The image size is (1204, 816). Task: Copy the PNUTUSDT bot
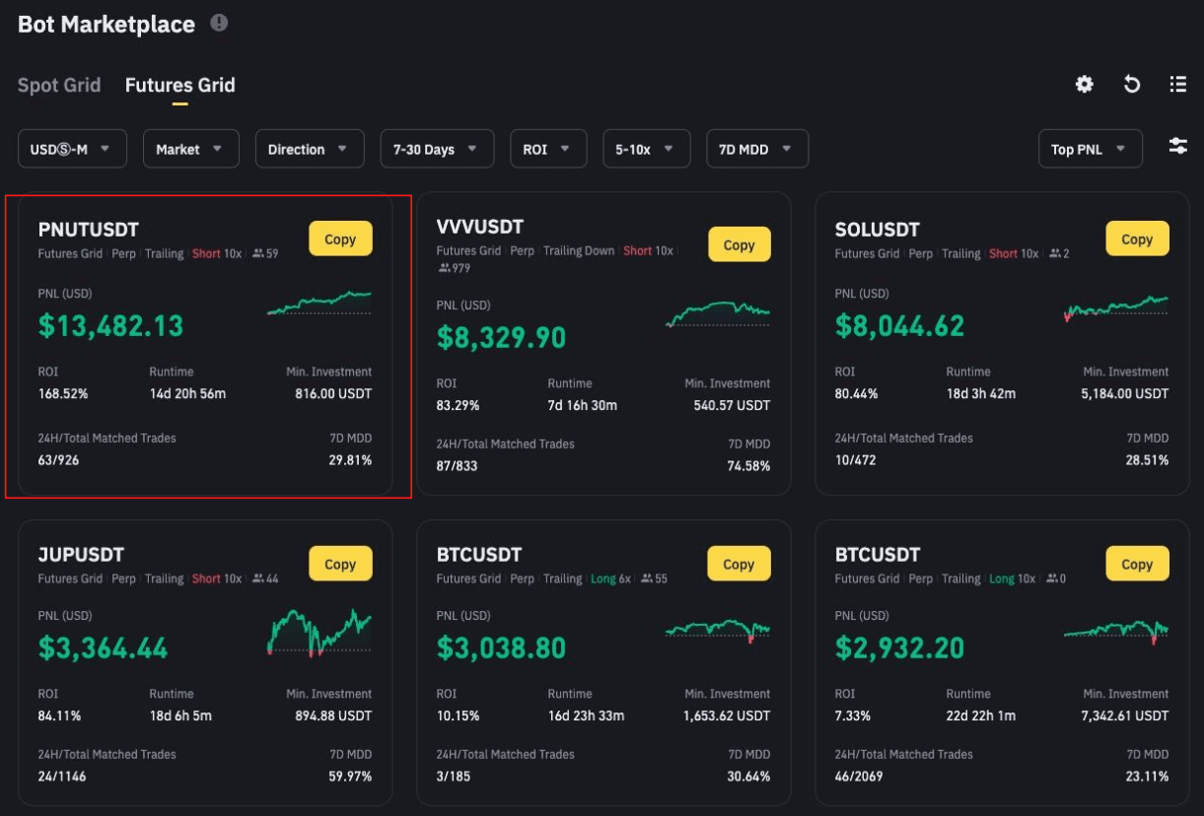point(340,239)
